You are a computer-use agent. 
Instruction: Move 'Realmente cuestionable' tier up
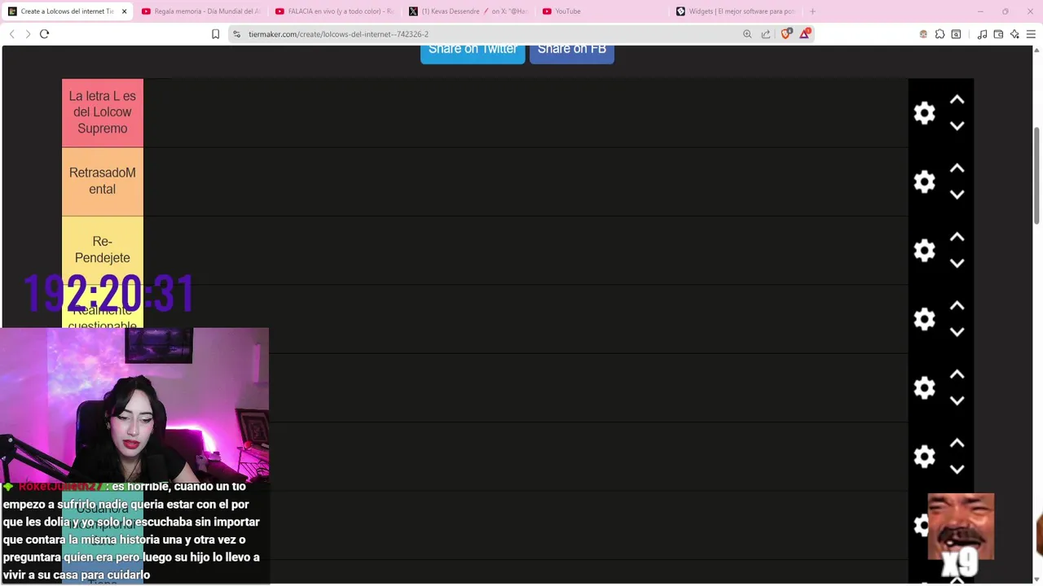click(957, 306)
